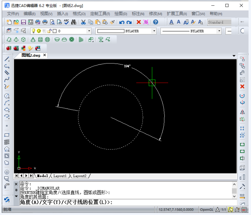Click the binoculars Find icon
This screenshot has width=251, height=215.
[x=74, y=22]
